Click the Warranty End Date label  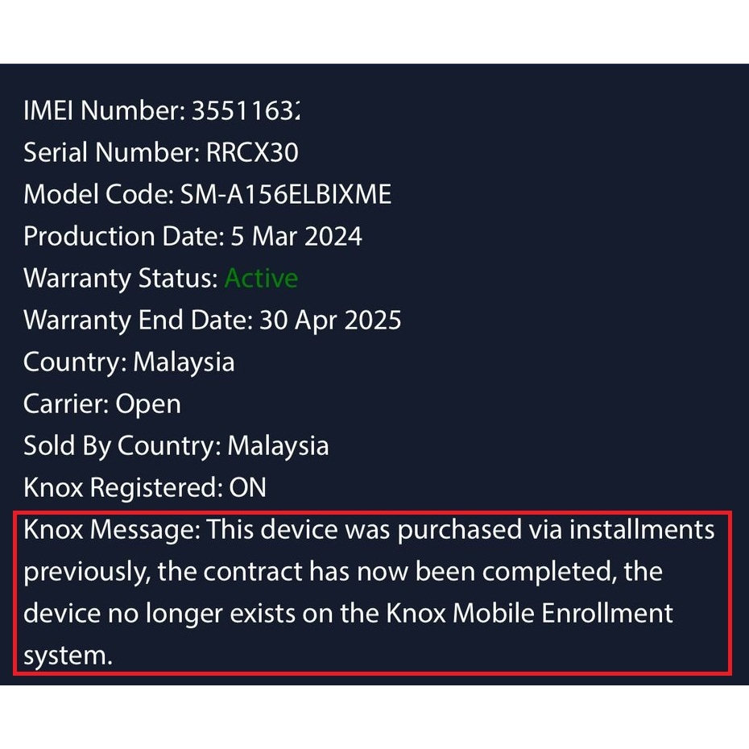pos(137,320)
